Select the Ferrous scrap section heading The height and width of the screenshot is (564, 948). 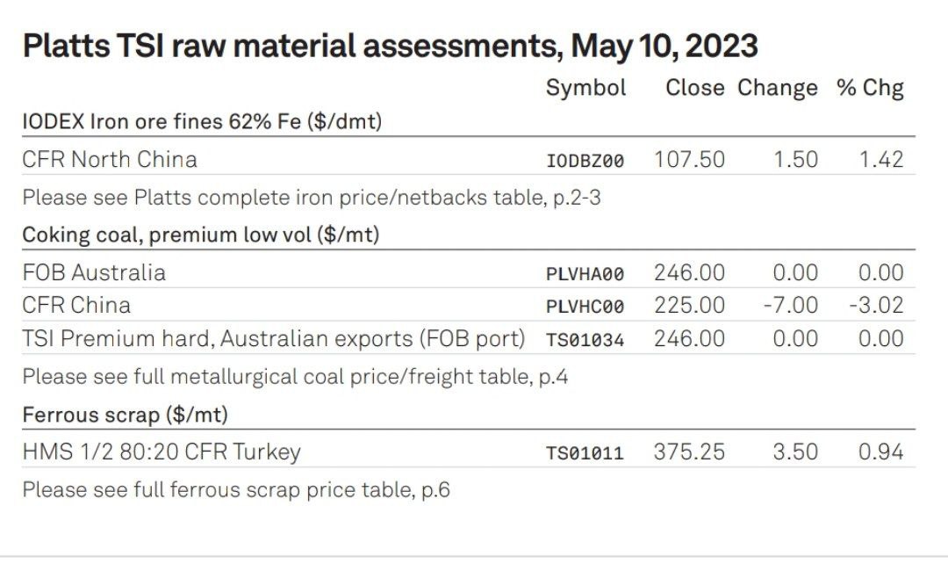point(126,416)
